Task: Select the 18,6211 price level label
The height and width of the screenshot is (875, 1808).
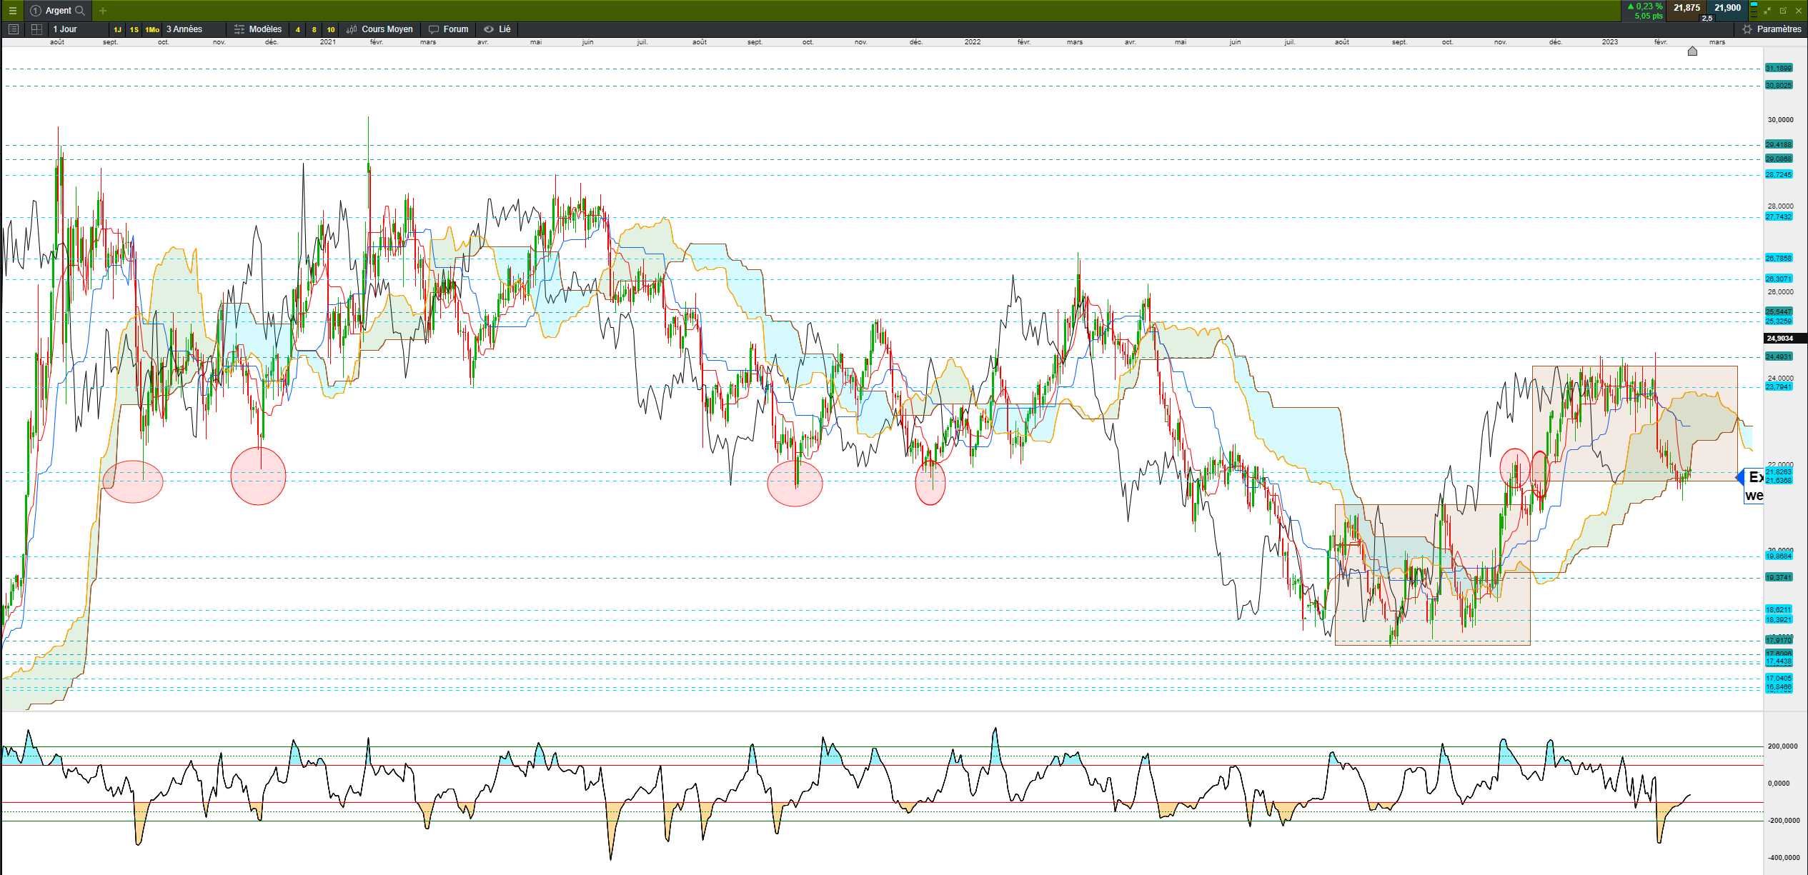Action: pos(1779,610)
